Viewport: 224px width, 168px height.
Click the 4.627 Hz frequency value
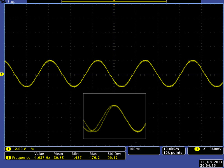click(x=42, y=158)
